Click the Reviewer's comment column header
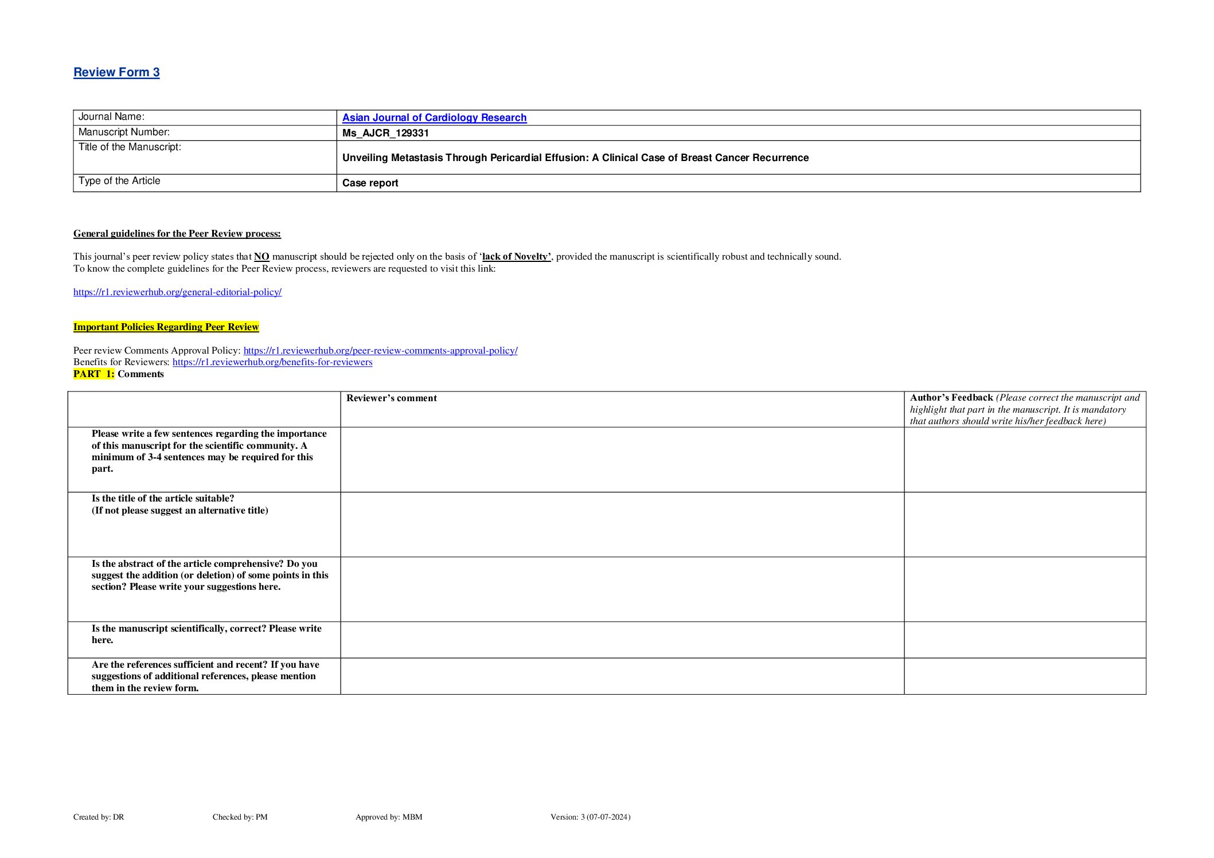1214x858 pixels. pyautogui.click(x=392, y=398)
